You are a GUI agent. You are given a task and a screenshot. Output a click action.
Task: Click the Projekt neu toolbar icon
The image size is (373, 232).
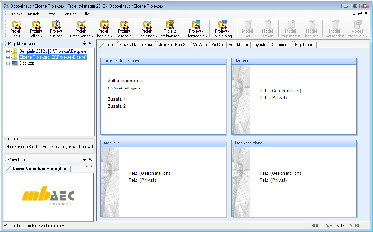tap(17, 29)
